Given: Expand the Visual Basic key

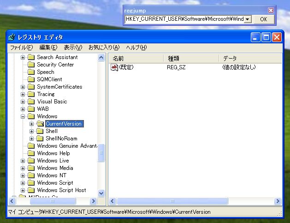Looking at the screenshot, I should click(23, 102).
